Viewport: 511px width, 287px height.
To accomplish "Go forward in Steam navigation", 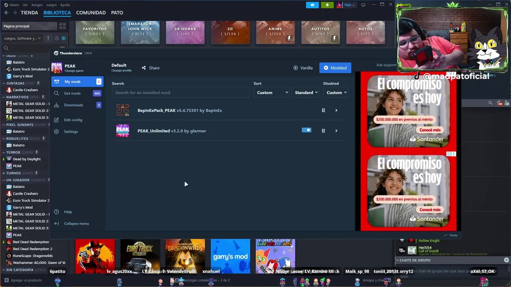I will [x=15, y=13].
